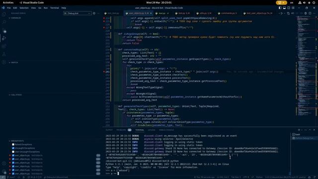Viewport: 318px width, 179px height.
Task: Click the Debug bot (discord-bot) status bar item
Action: [56, 178]
